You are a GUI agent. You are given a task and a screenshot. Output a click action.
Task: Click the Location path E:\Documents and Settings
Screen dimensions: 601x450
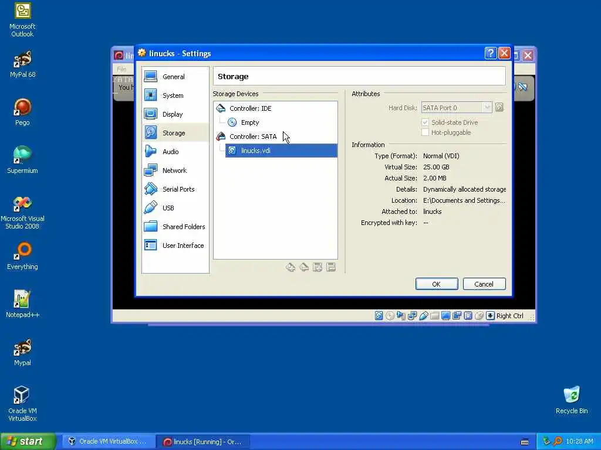[x=464, y=200]
